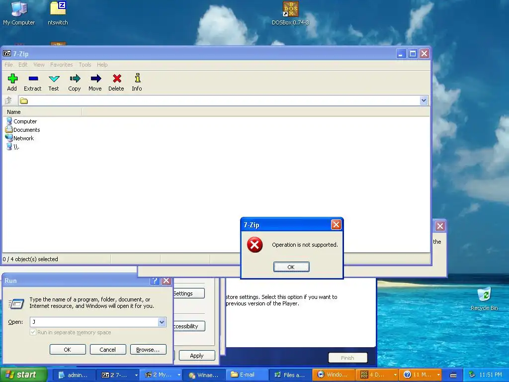
Task: Open the 7-Zip taskbar group
Action: [x=119, y=375]
